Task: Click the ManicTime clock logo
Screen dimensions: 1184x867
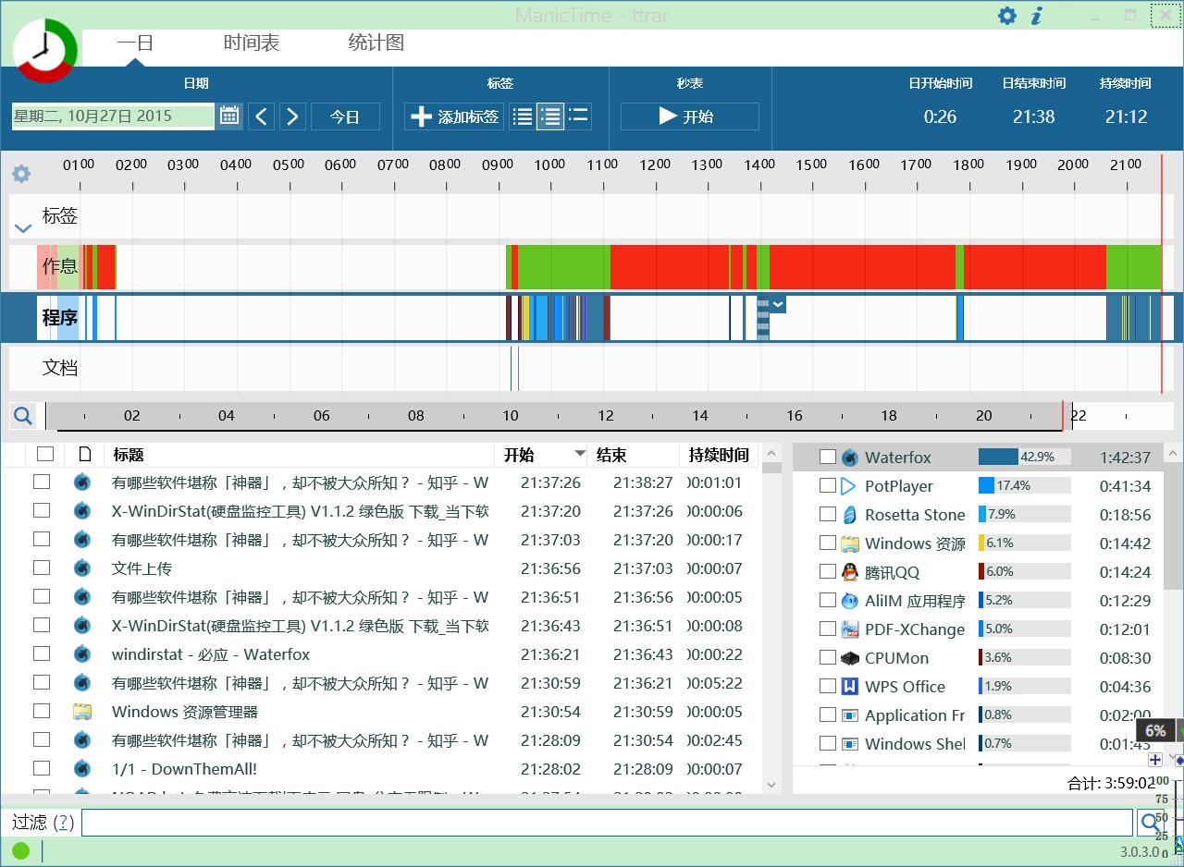Action: click(45, 50)
